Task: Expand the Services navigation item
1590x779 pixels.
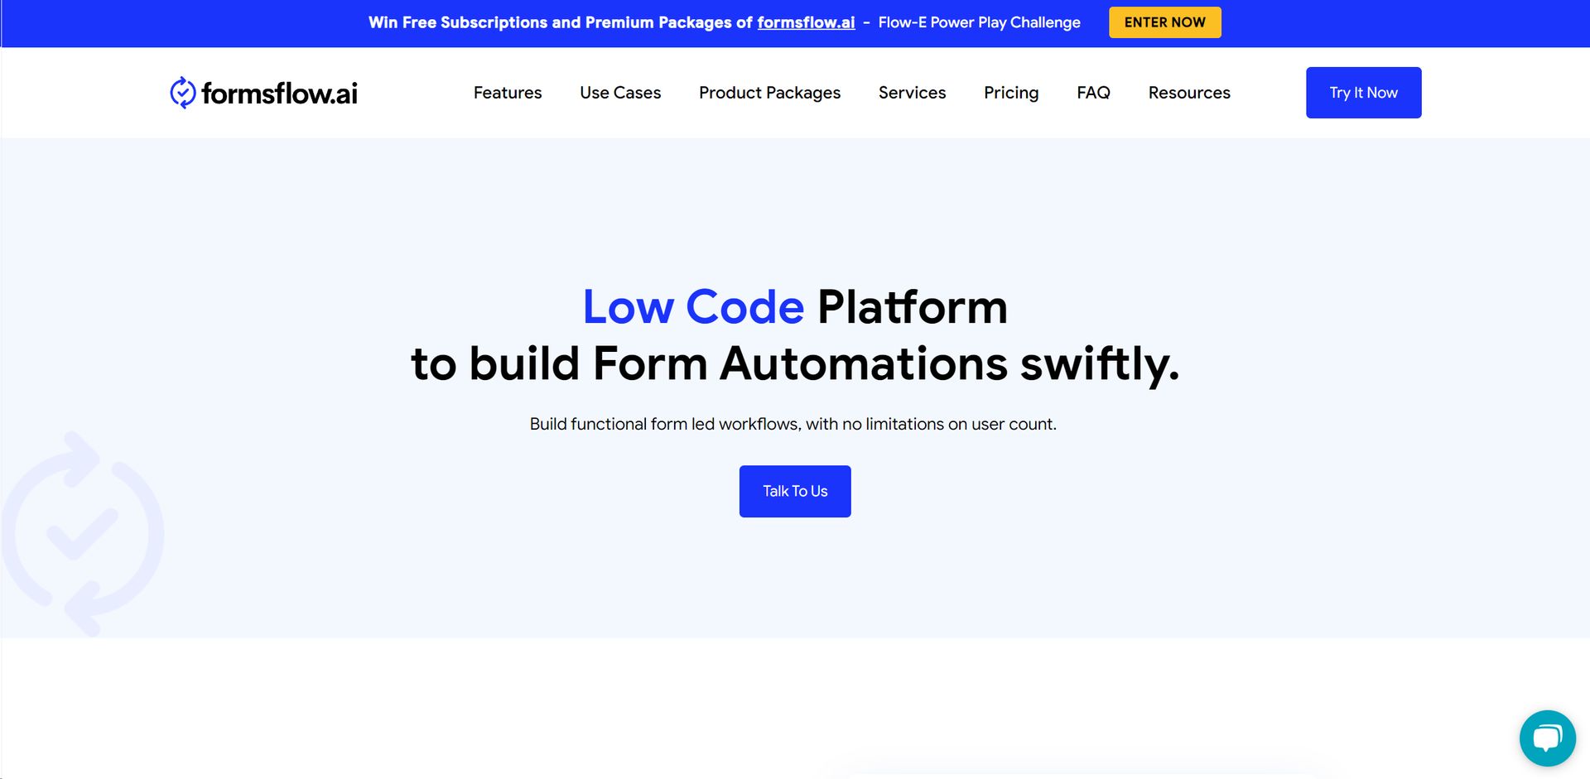Action: coord(912,93)
